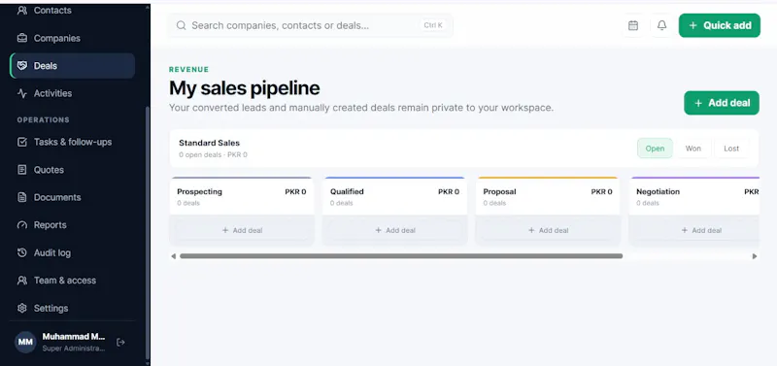Screen dimensions: 777x366
Task: Add deal in the Proposal column
Action: point(548,230)
